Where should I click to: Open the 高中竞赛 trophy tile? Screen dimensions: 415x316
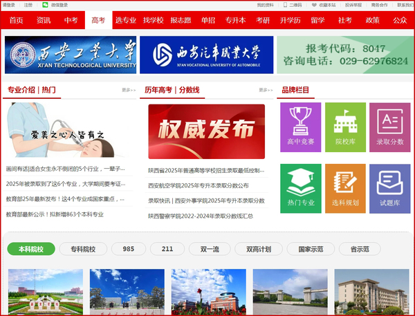tap(300, 127)
